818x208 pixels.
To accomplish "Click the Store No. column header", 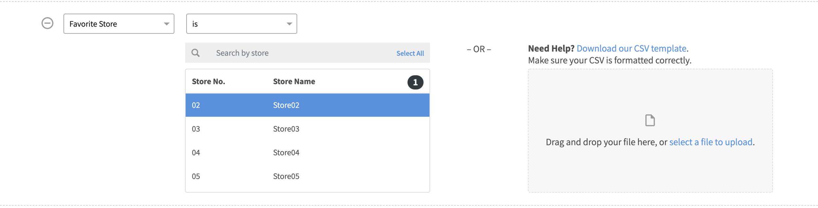I will click(208, 81).
